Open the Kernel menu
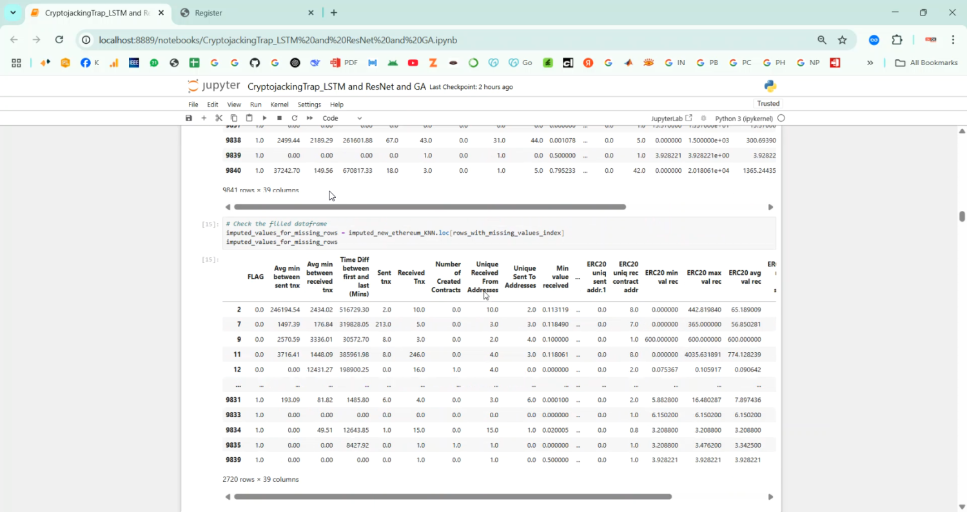The height and width of the screenshot is (512, 967). click(279, 104)
